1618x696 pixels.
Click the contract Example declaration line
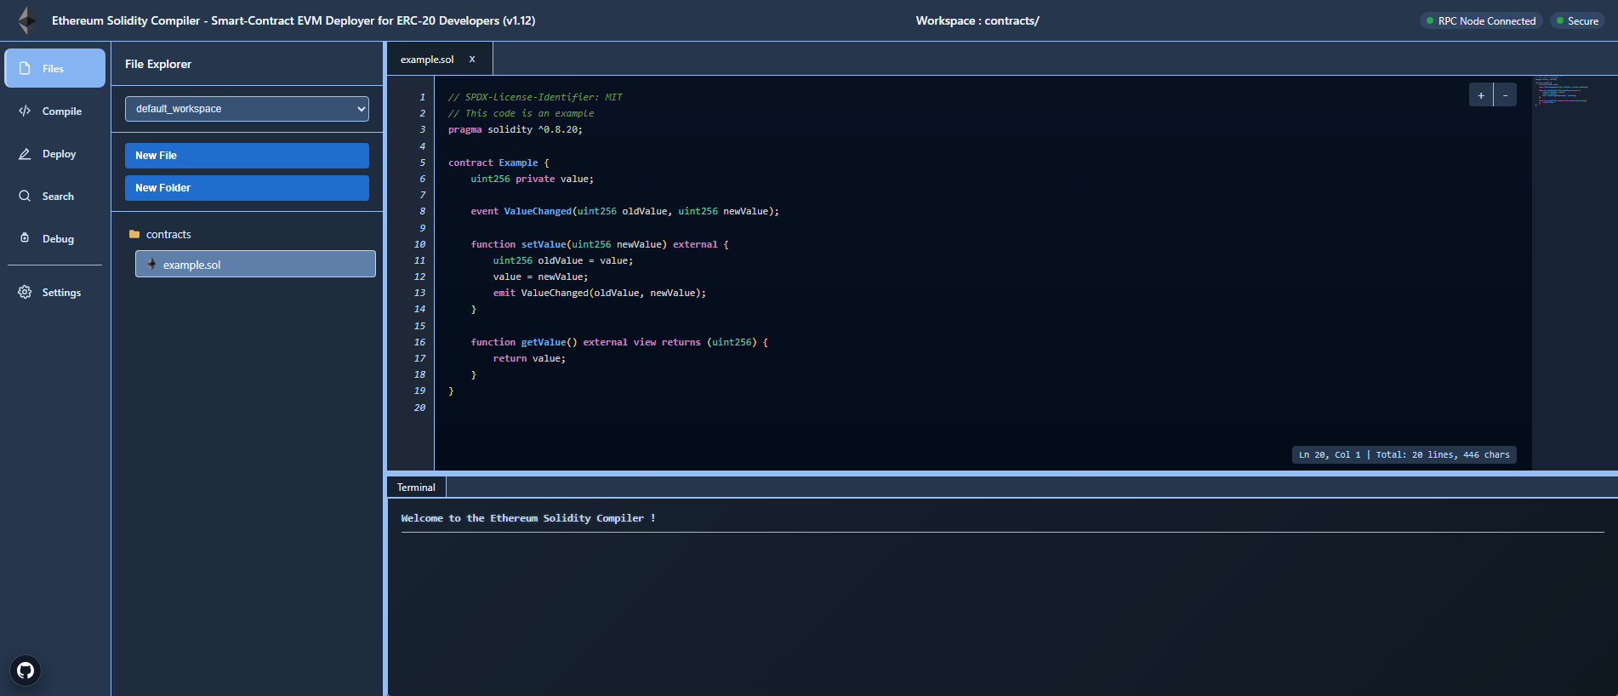499,163
